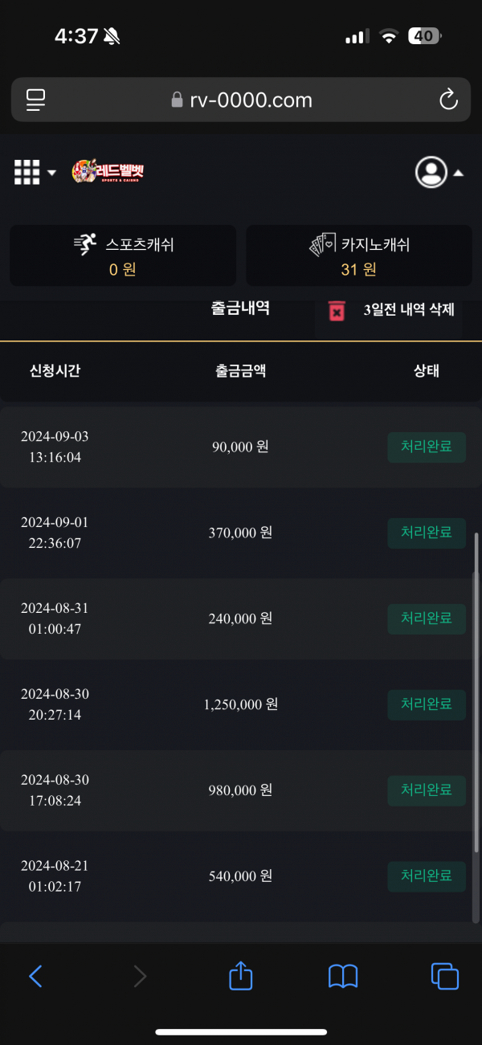This screenshot has width=482, height=1045.
Task: Open the grid menu icon
Action: pyautogui.click(x=27, y=172)
